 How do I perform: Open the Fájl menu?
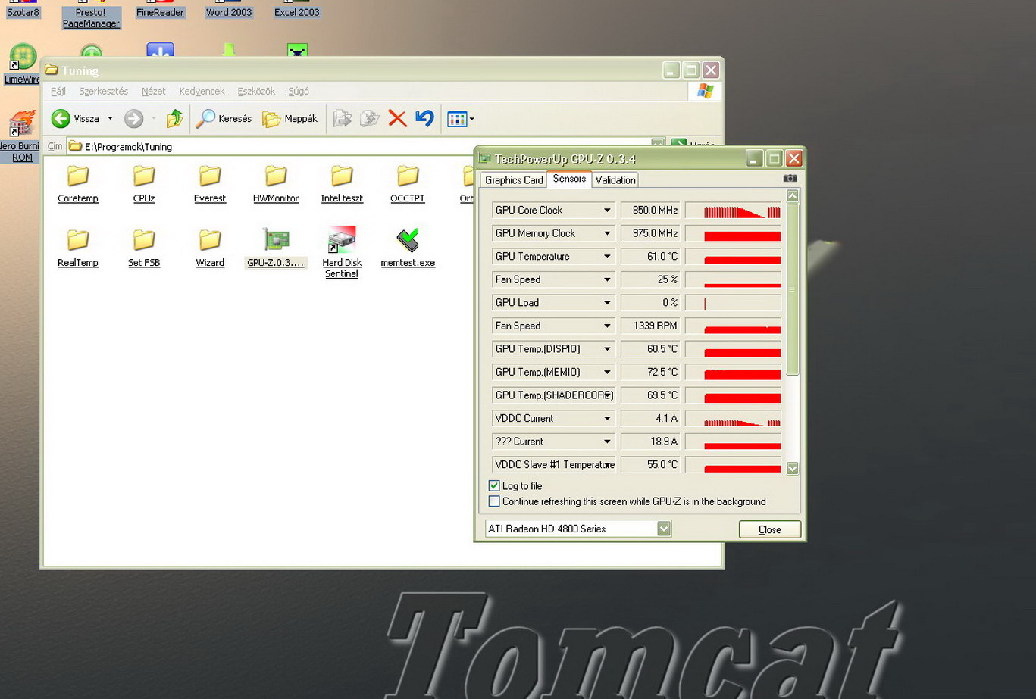(x=58, y=91)
